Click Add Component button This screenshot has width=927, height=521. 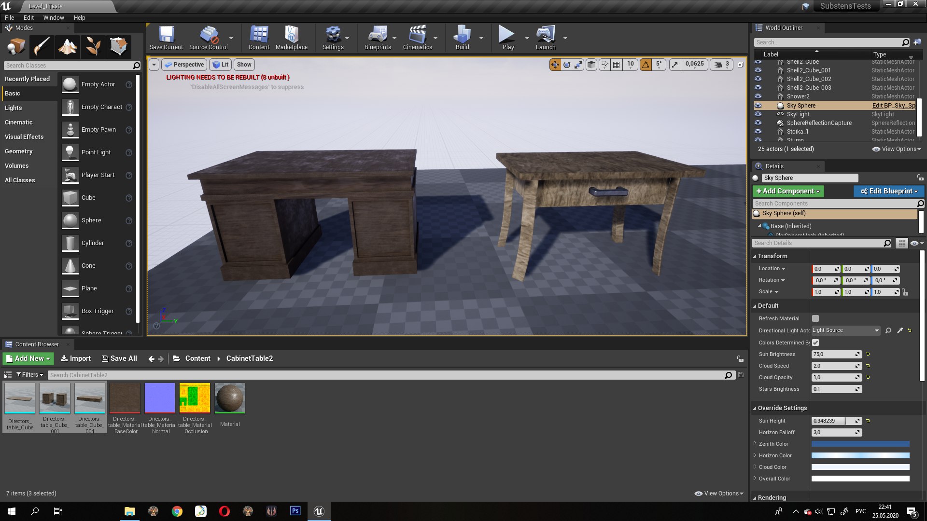click(x=788, y=192)
